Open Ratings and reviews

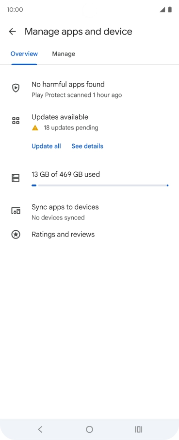pos(89,234)
